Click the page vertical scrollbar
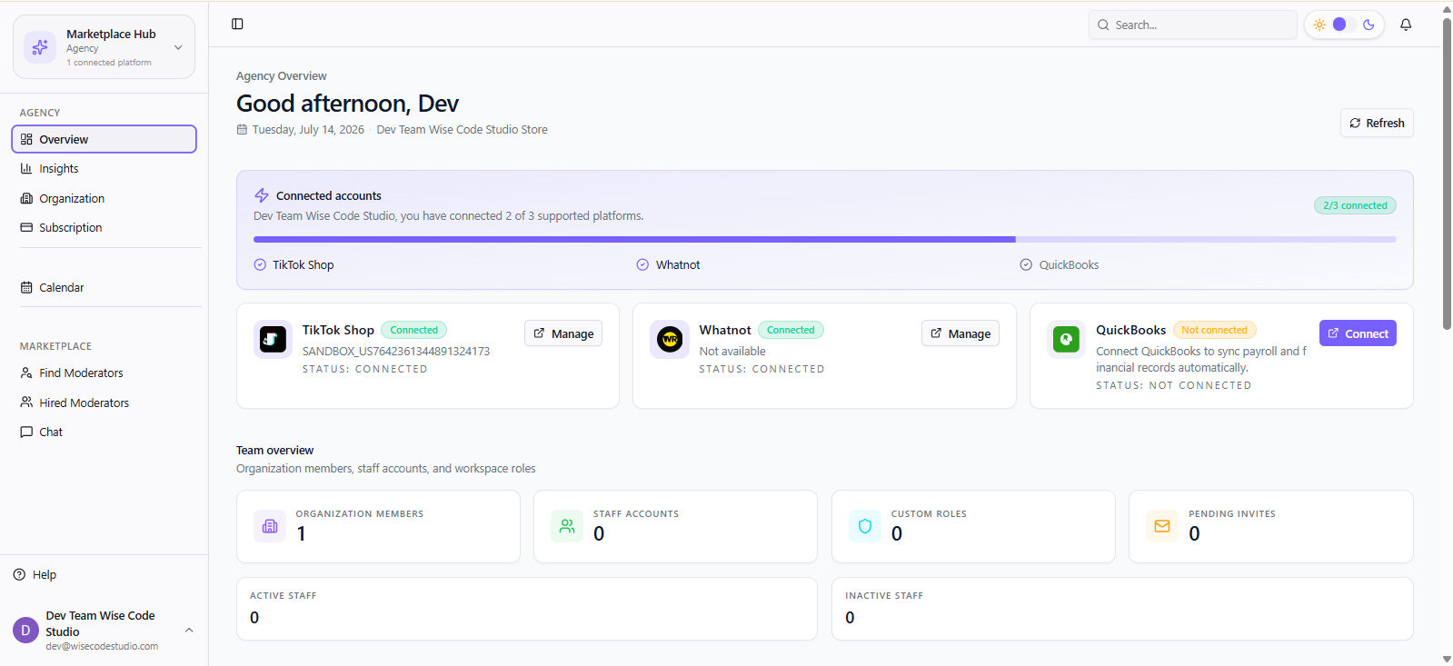Image resolution: width=1453 pixels, height=666 pixels. tap(1447, 173)
